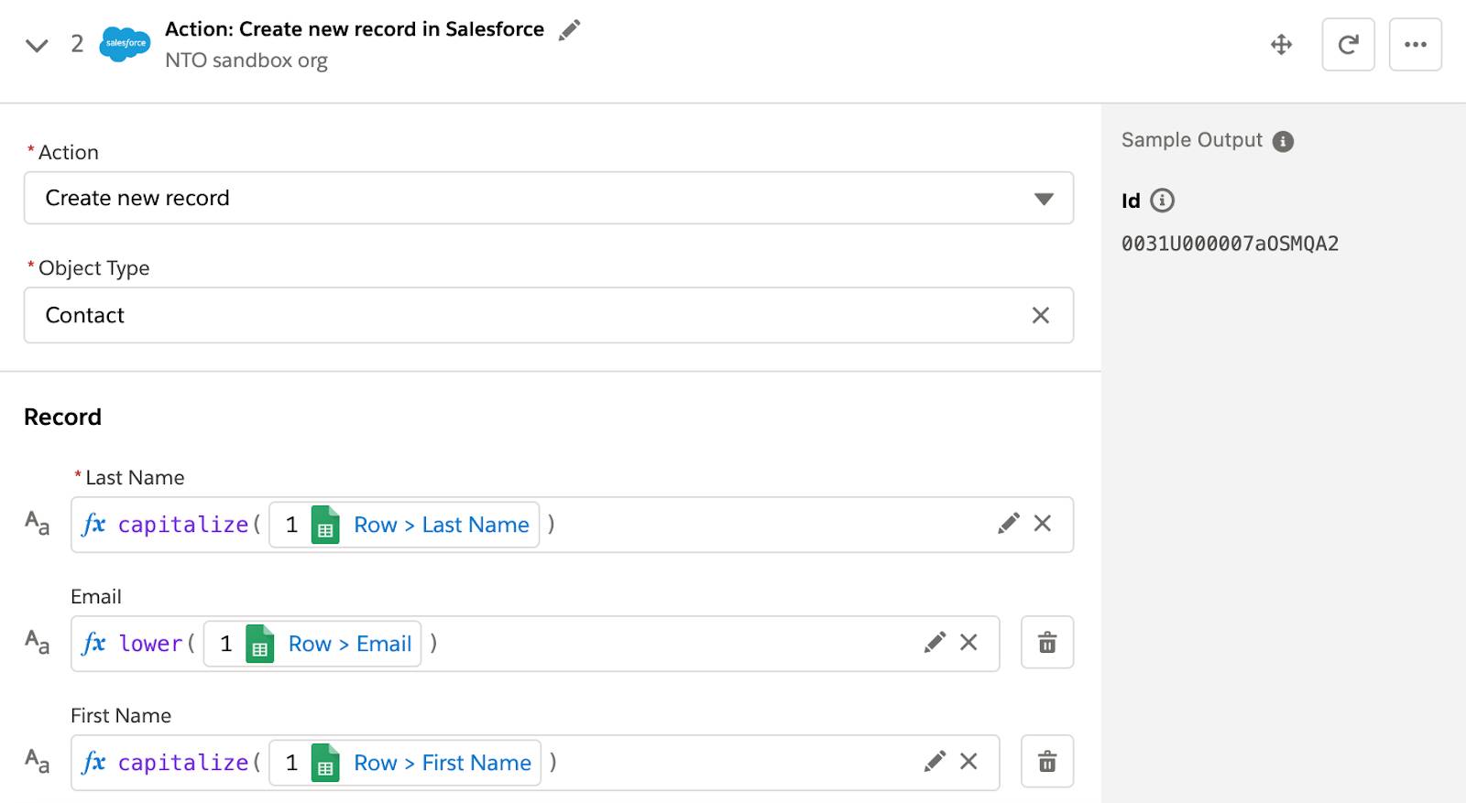Click the Object Type field containing Contact

coord(549,315)
